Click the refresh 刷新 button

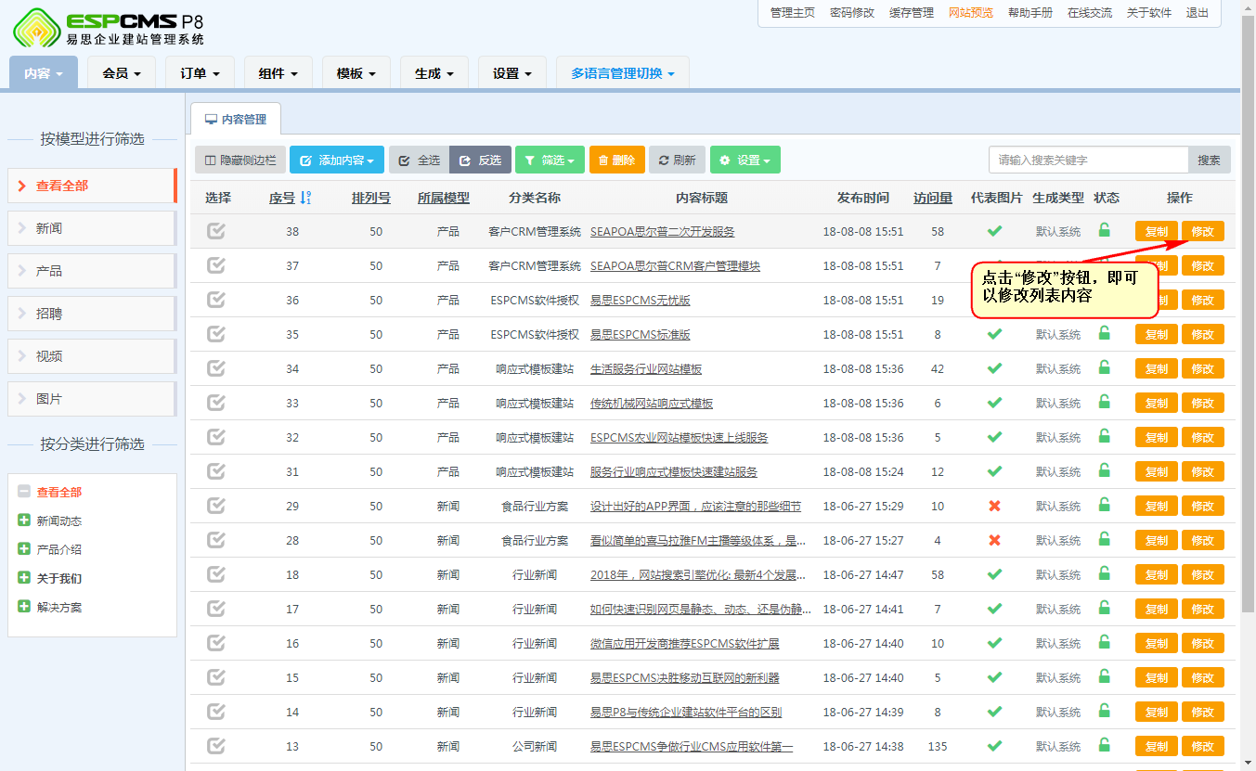point(677,160)
